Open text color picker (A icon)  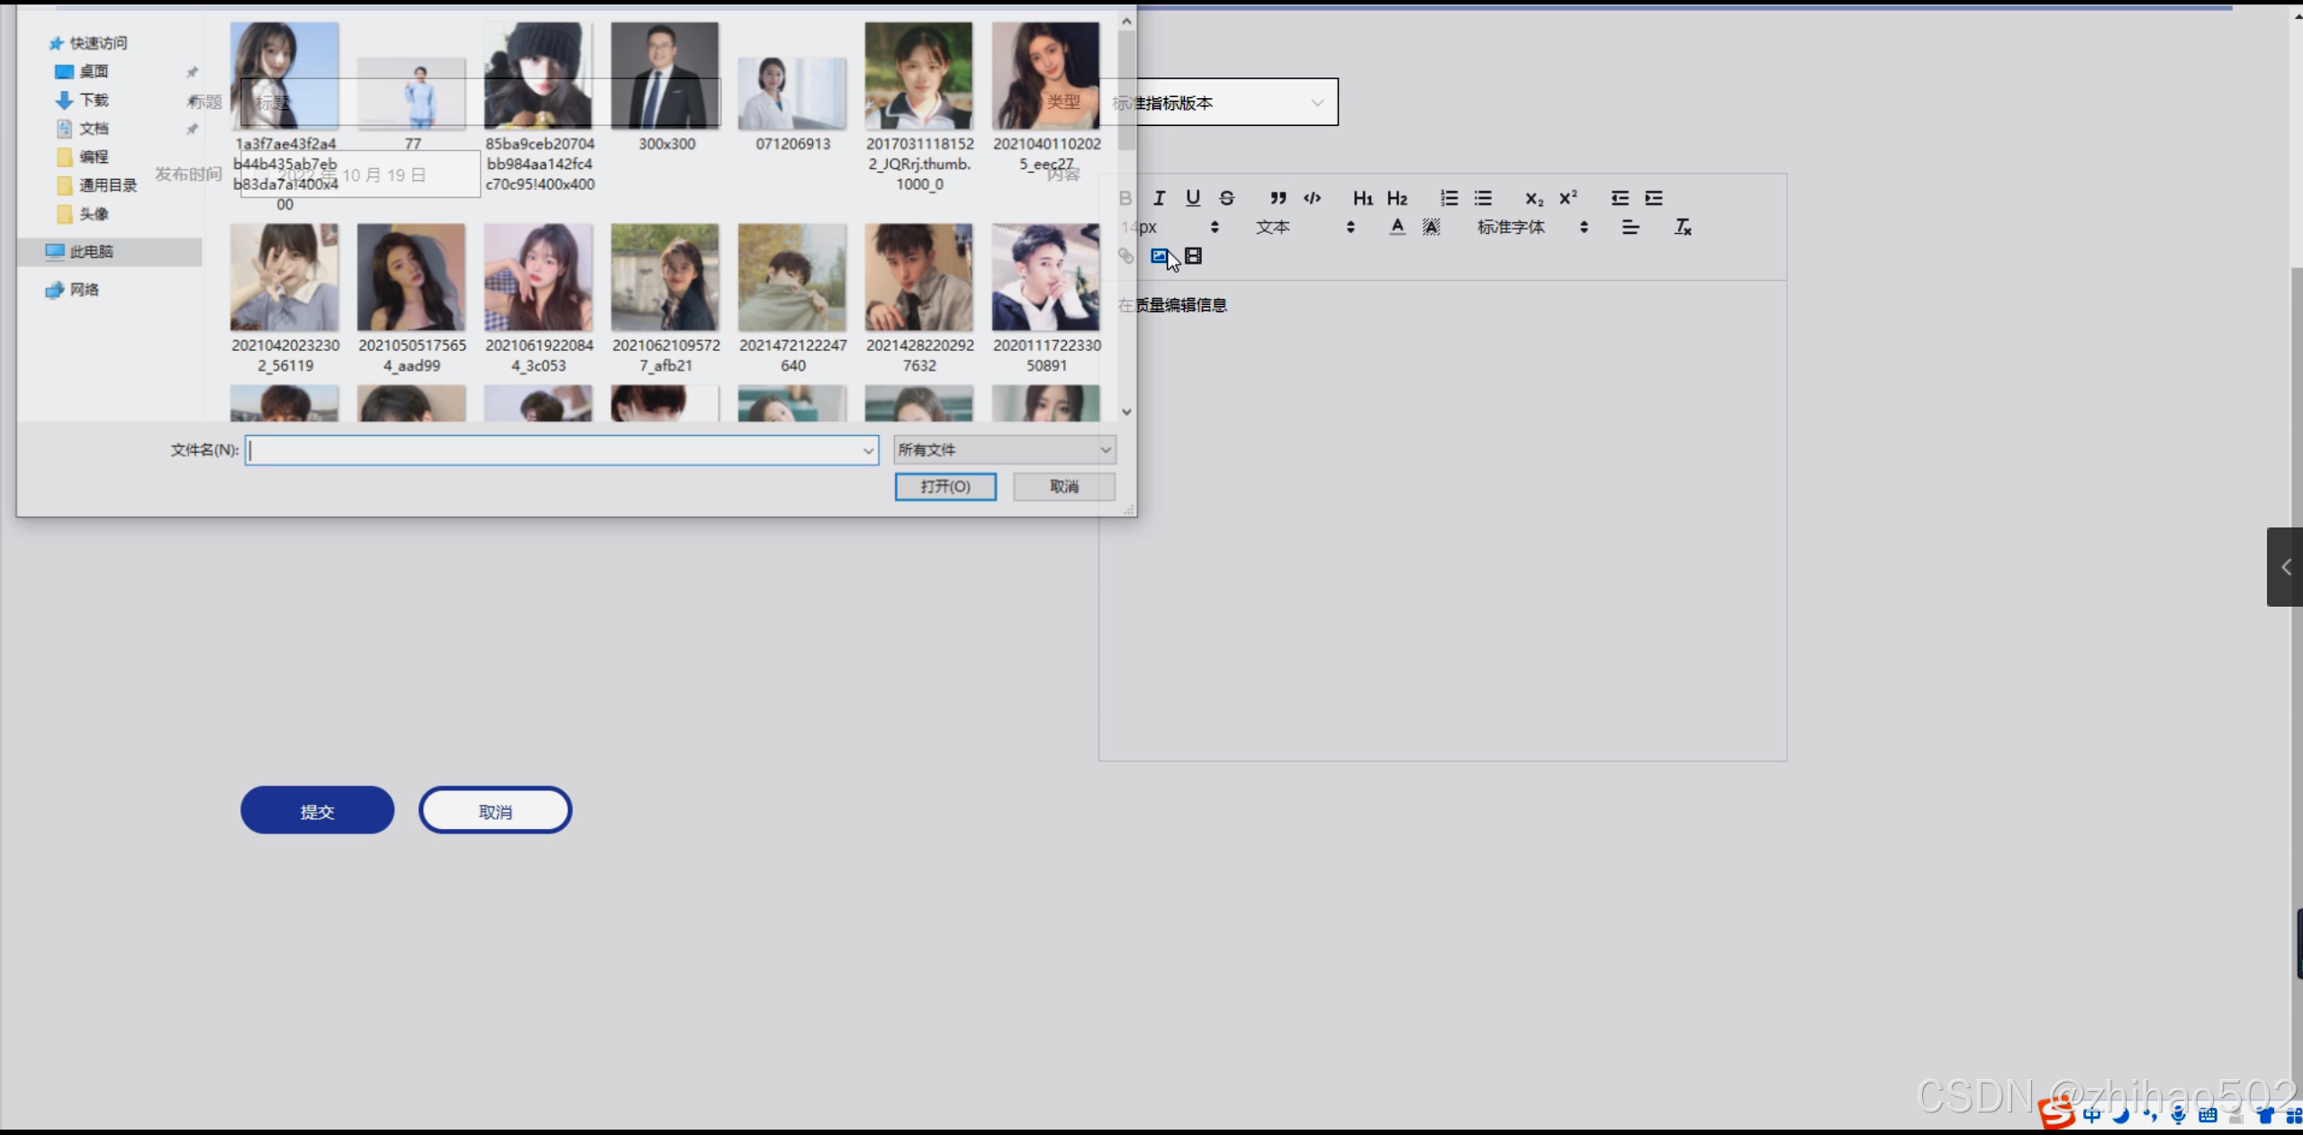point(1396,227)
